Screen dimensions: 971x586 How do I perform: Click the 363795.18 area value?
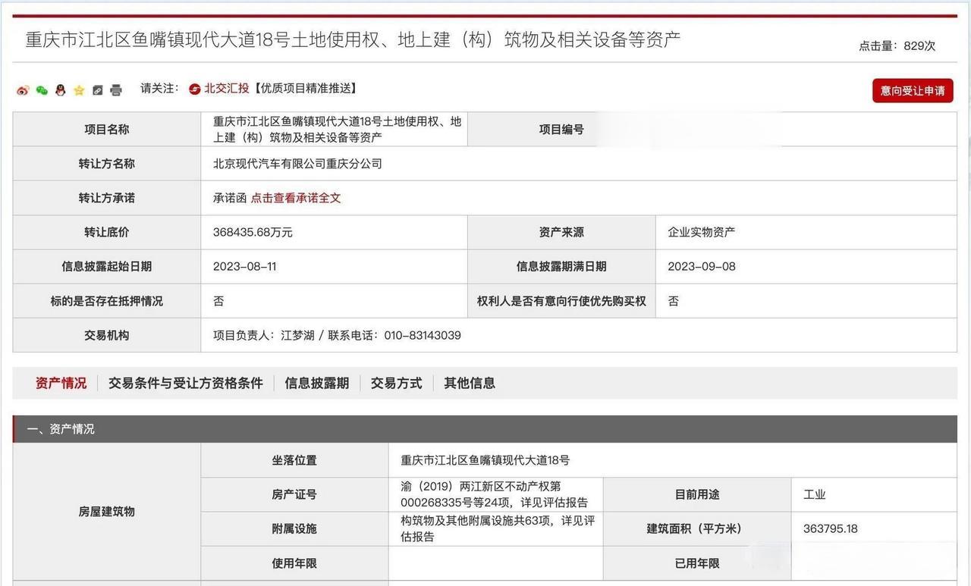click(831, 528)
